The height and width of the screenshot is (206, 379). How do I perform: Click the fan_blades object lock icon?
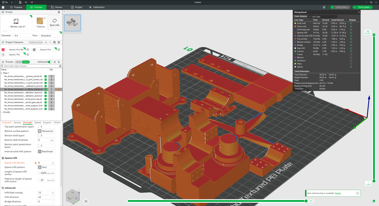coord(58,89)
